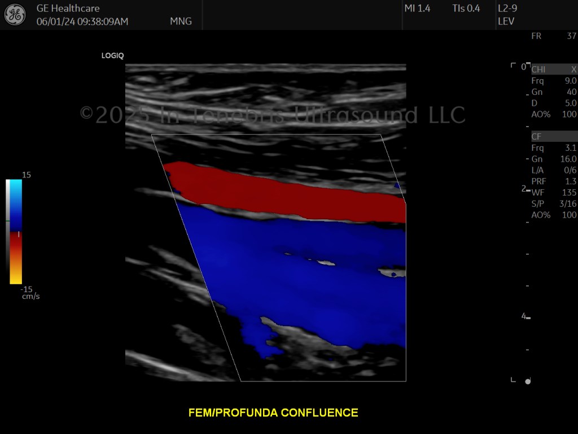Click the FEM/PROFUNDA CONFLUENCE annotation
This screenshot has width=578, height=434.
[x=273, y=413]
